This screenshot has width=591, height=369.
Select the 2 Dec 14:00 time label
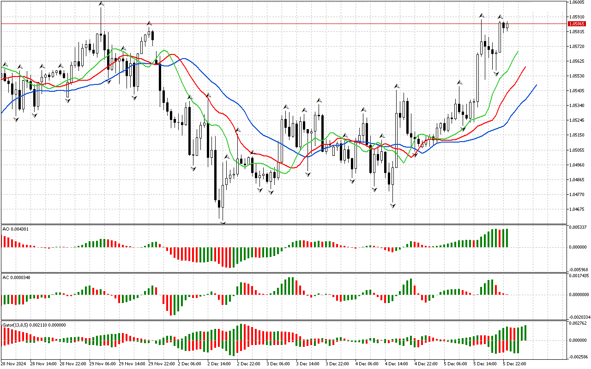coord(219,364)
